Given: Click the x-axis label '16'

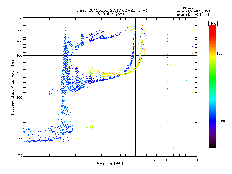Looking at the screenshot, I should 197,160.
